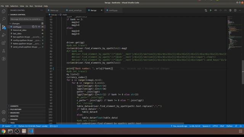Split editor right icon

pos(235,10)
